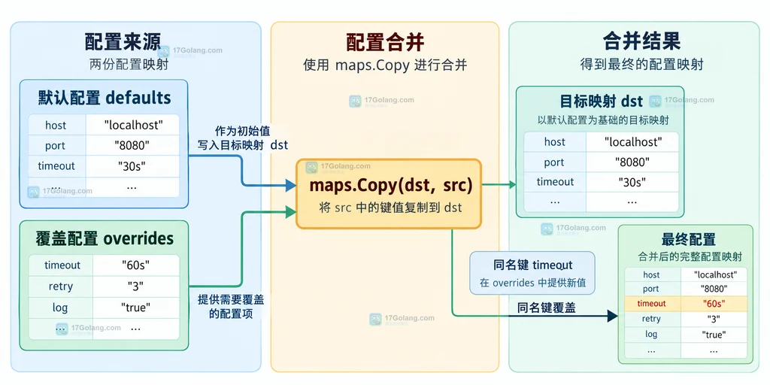Click "60s" value in overrides table
Image resolution: width=770 pixels, height=385 pixels.
click(135, 265)
